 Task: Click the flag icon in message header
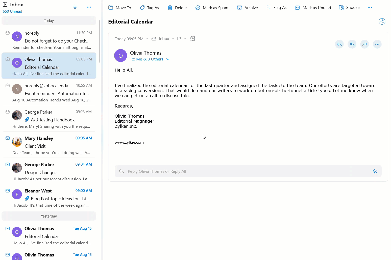179,39
